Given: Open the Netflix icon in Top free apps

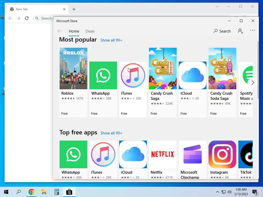Looking at the screenshot, I should 163,154.
